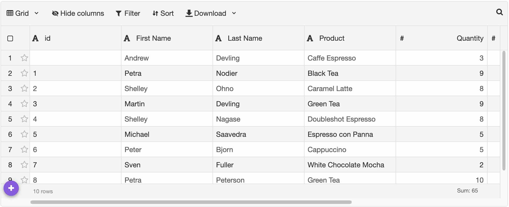The image size is (509, 207).
Task: Click the Product column header
Action: pos(350,38)
